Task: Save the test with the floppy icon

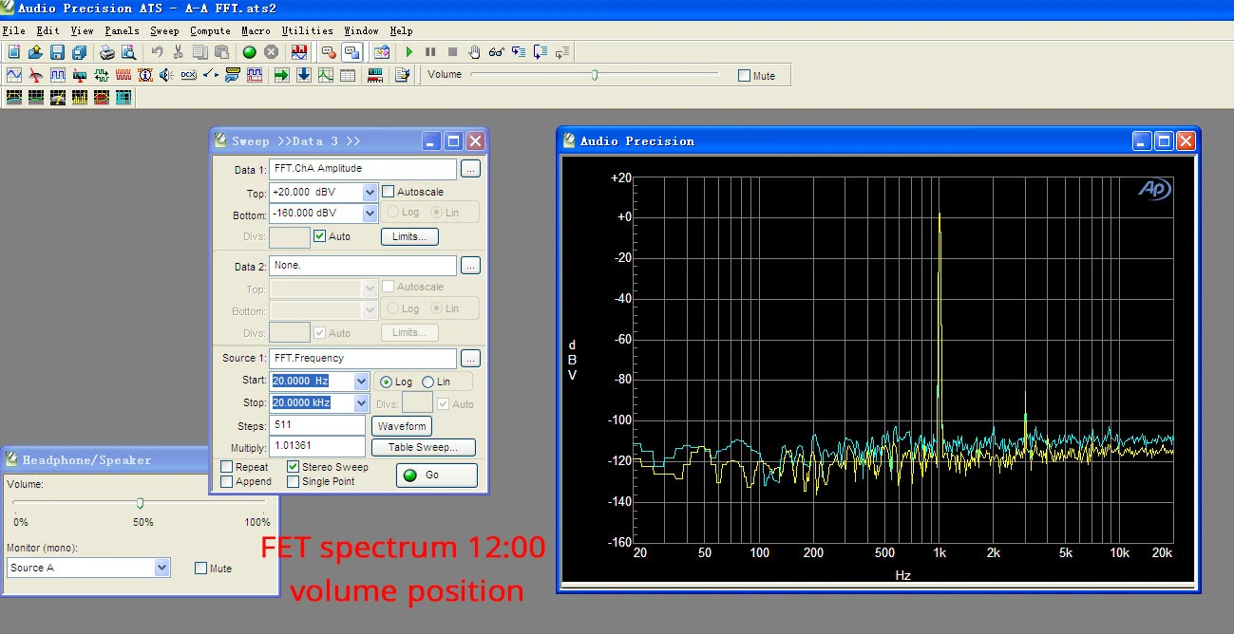Action: pyautogui.click(x=57, y=52)
